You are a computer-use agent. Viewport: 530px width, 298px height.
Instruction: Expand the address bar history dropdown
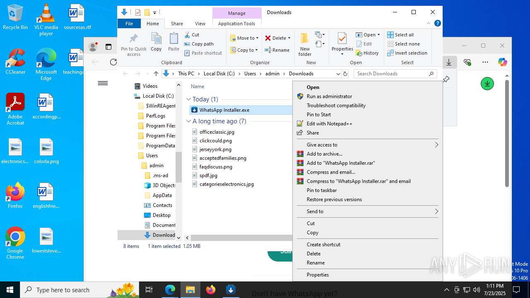tap(338, 74)
